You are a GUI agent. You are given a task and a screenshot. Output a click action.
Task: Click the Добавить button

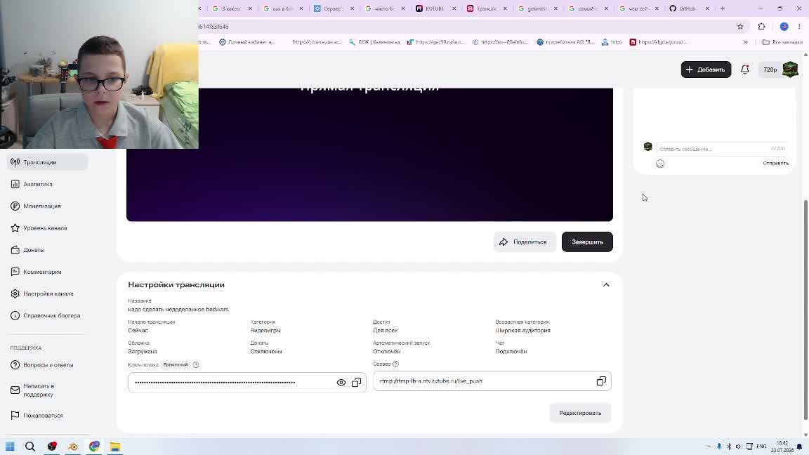point(706,70)
